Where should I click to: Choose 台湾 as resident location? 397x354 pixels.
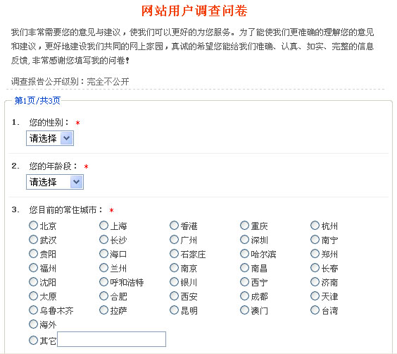point(315,310)
